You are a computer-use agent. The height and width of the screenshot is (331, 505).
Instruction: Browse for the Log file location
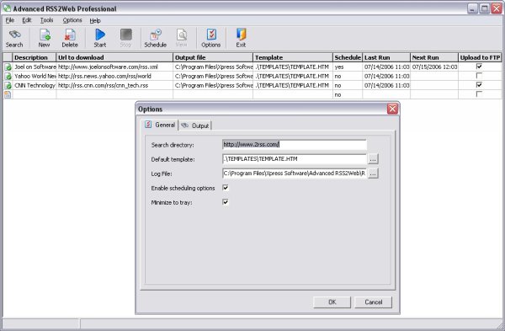point(373,174)
